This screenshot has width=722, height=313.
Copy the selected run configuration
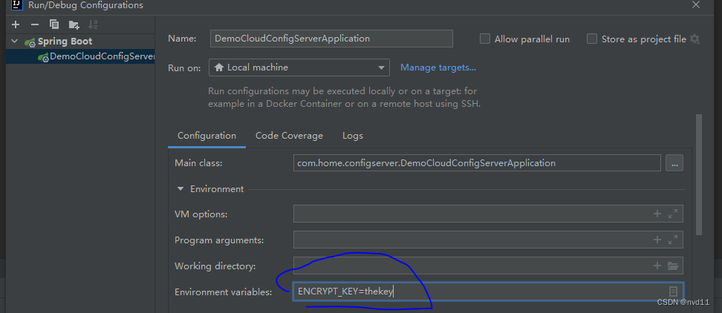tap(53, 24)
